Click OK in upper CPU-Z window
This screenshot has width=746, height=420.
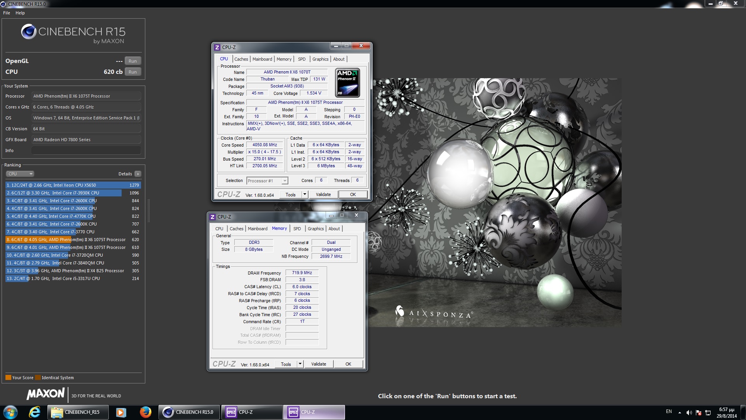(353, 194)
